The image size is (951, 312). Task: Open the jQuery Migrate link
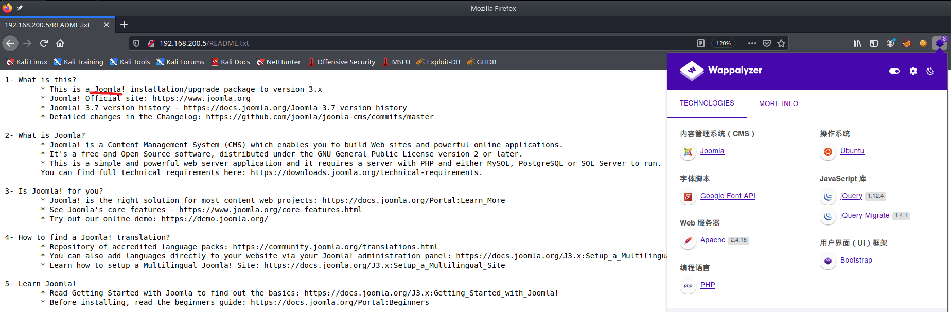click(865, 216)
